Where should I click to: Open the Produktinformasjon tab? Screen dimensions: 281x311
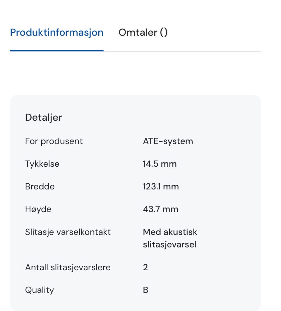pos(57,33)
